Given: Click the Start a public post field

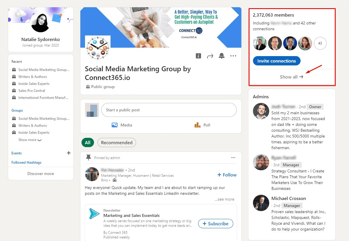Looking at the screenshot, I should point(169,110).
